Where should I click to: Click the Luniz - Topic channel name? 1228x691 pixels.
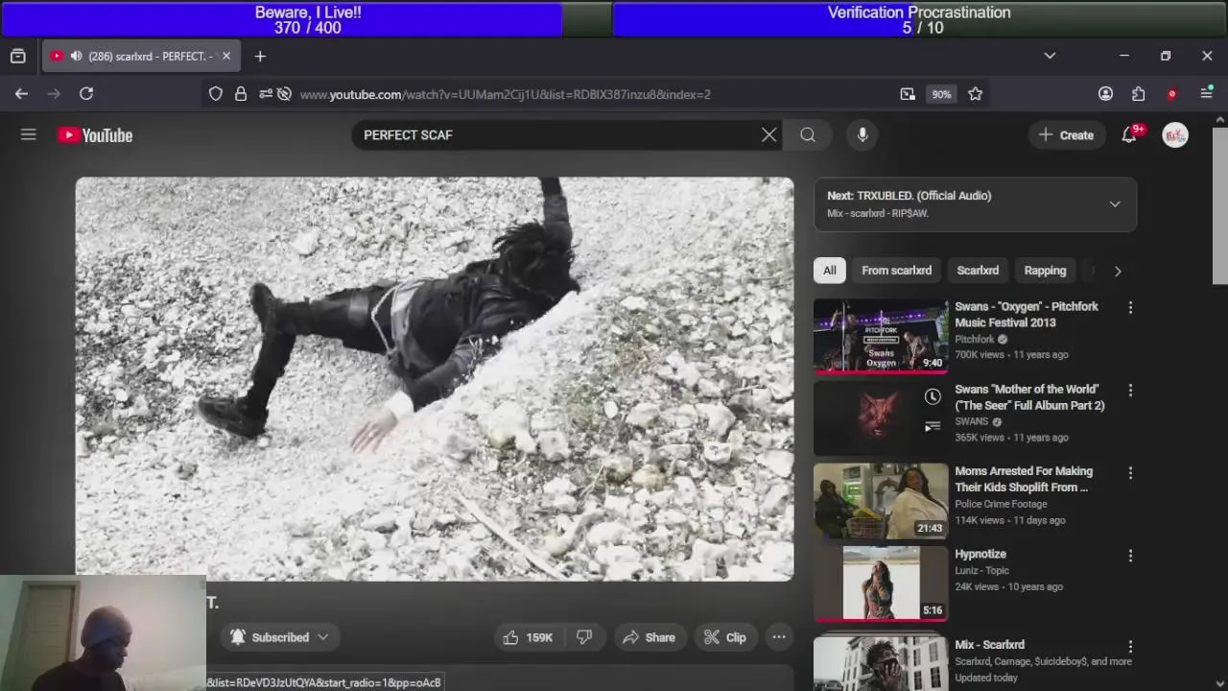pos(982,570)
